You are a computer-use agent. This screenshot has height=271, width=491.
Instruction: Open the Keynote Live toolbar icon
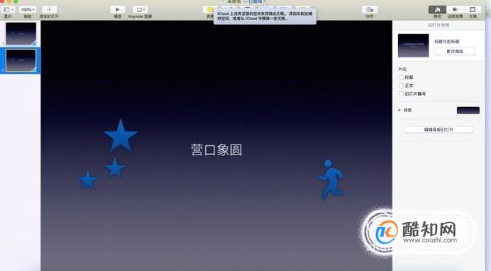(x=140, y=9)
